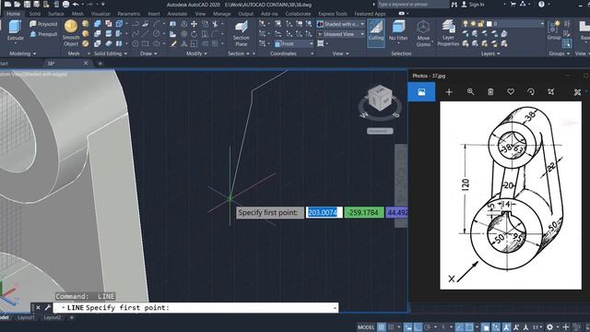Select the Extrude tool
Image resolution: width=590 pixels, height=332 pixels.
click(15, 30)
